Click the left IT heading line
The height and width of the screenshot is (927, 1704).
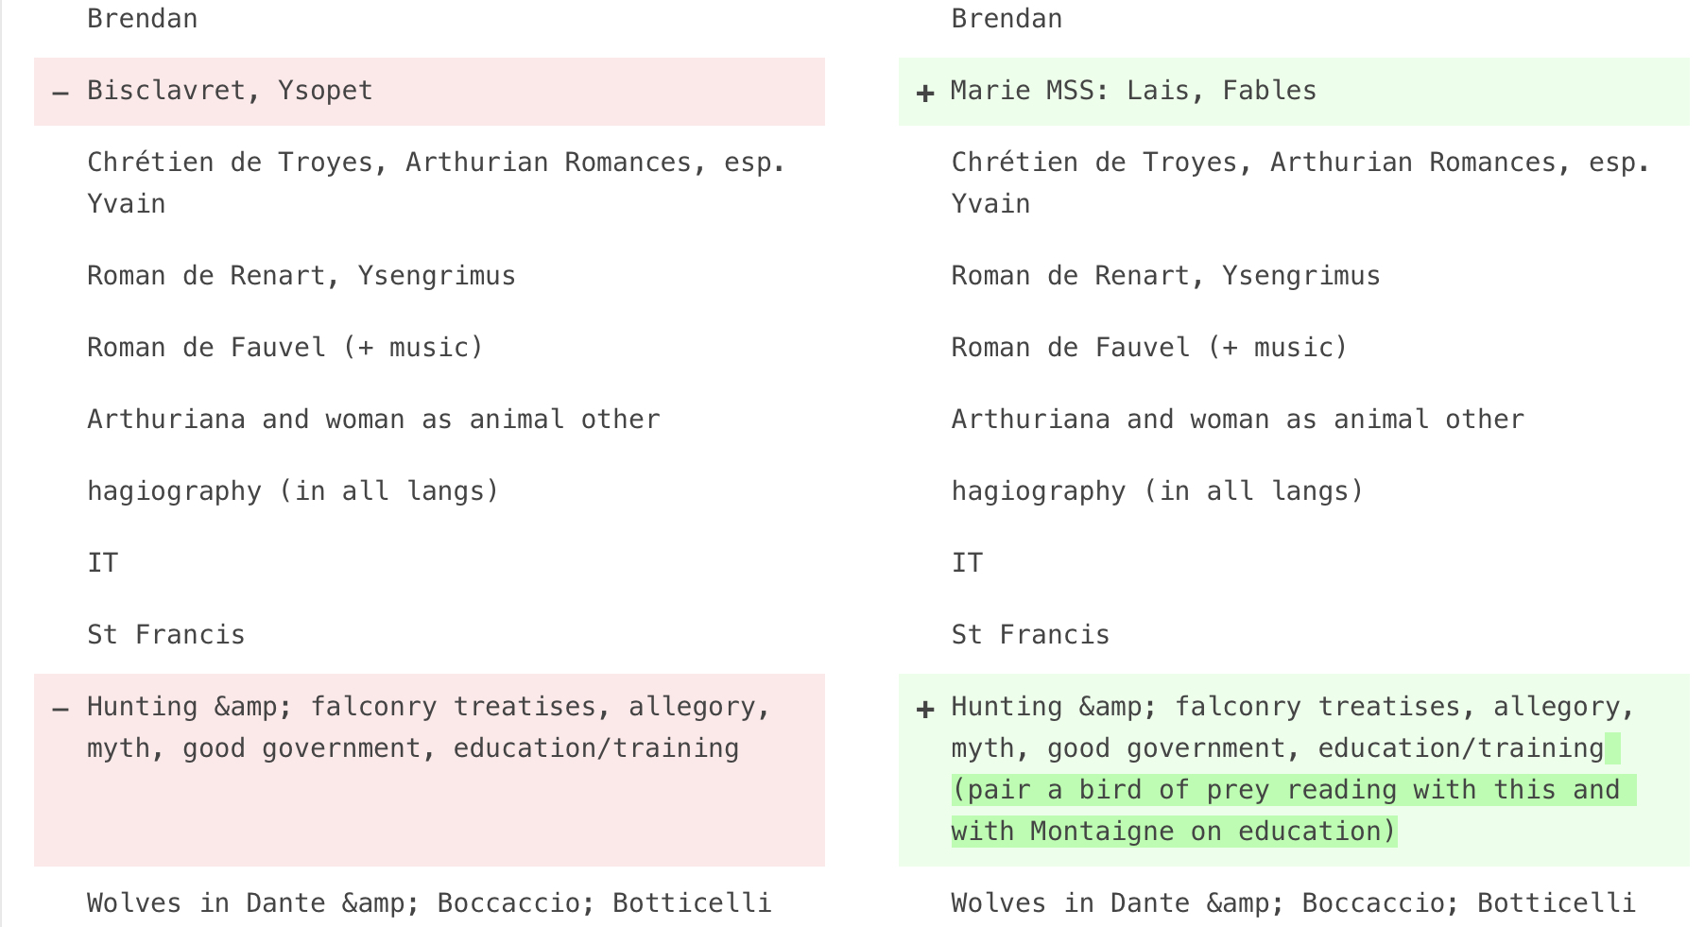point(102,563)
